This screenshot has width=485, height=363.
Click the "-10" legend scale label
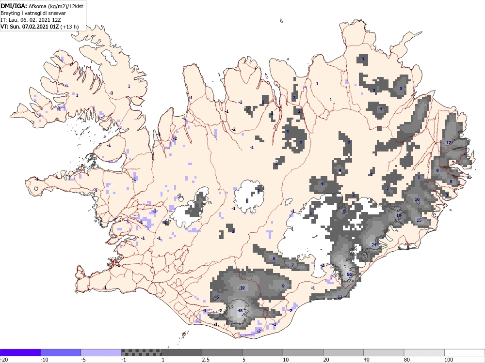pos(44,360)
